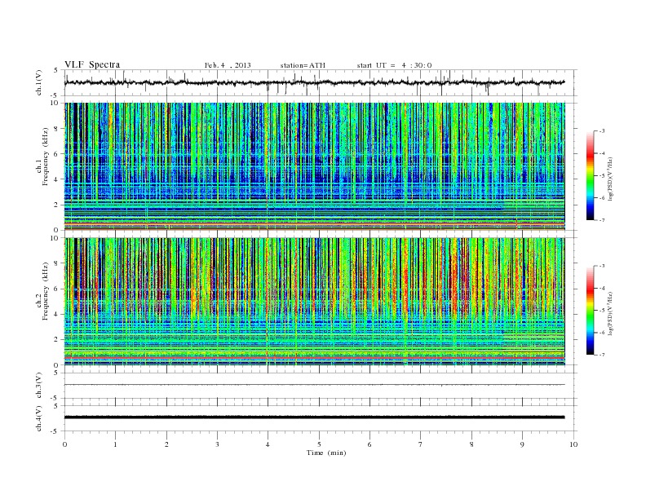Click the time axis tick label "7"
This screenshot has height=499, width=646.
point(421,444)
